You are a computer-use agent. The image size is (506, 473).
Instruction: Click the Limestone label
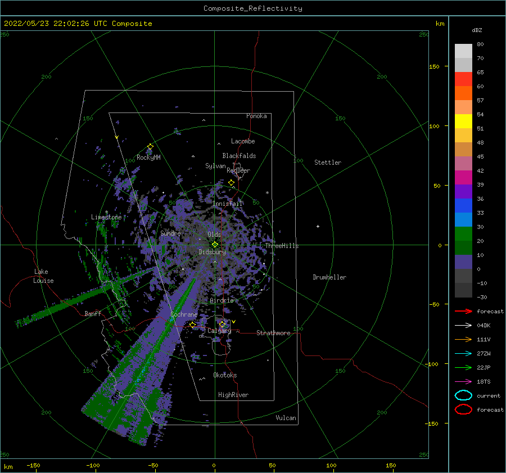(106, 217)
